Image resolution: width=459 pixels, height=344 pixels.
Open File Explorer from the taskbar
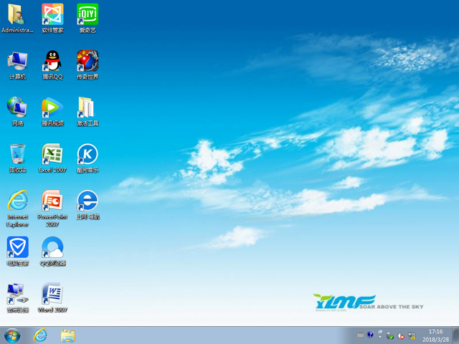coord(68,335)
